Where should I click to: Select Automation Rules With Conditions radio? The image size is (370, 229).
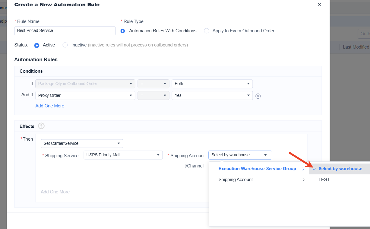pos(123,31)
